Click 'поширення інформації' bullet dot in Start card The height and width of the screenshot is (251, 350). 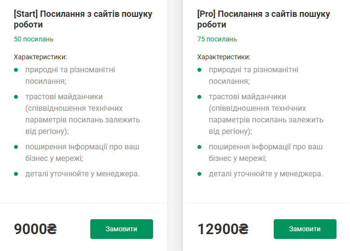pos(16,146)
